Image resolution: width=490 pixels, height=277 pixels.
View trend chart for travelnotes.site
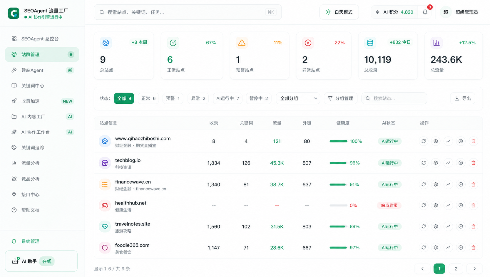[x=448, y=226]
